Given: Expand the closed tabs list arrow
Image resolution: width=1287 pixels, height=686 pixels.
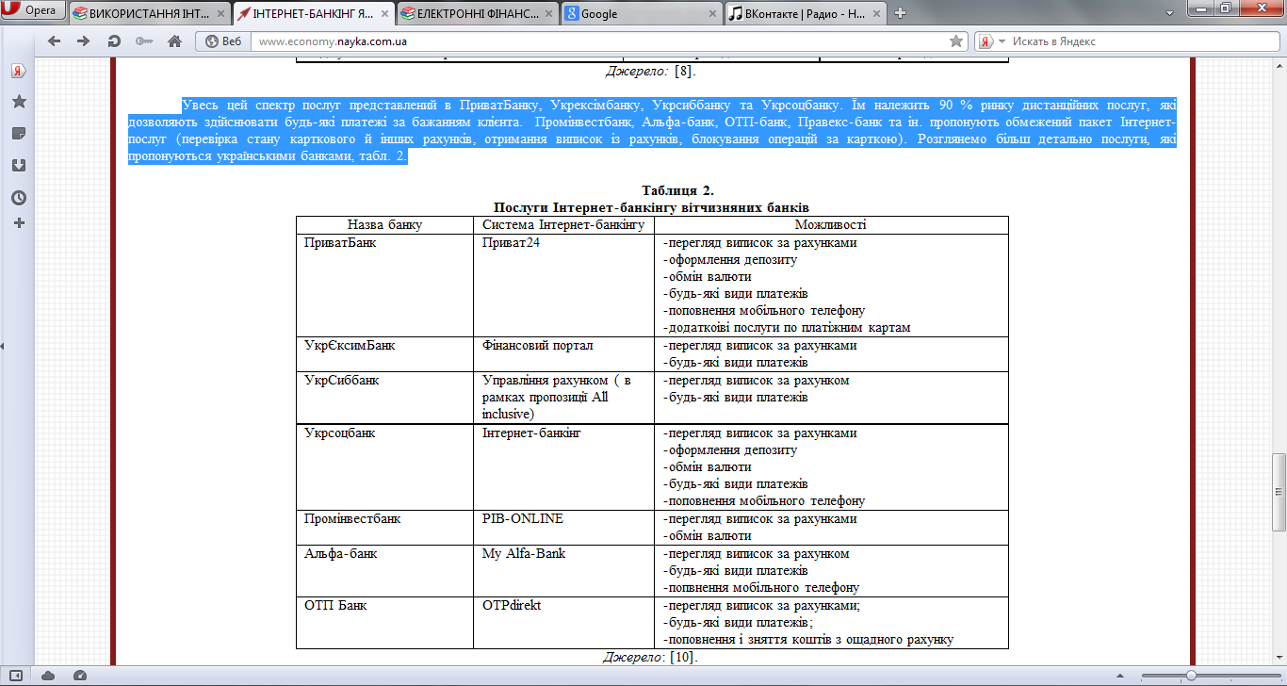Looking at the screenshot, I should click(1170, 12).
